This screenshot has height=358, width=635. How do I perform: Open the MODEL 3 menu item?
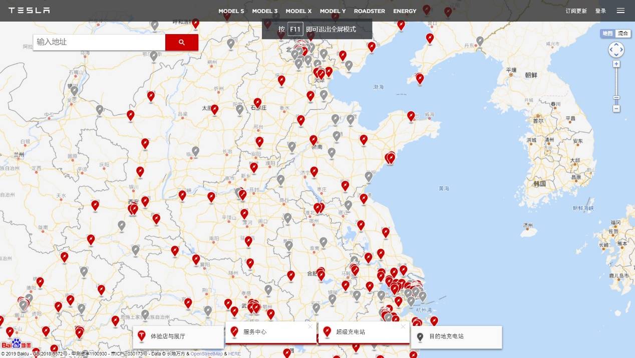[264, 11]
